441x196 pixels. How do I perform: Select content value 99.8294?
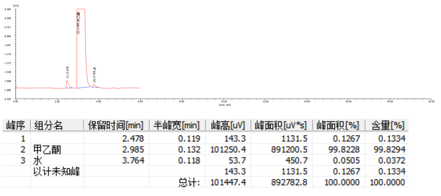(x=387, y=149)
